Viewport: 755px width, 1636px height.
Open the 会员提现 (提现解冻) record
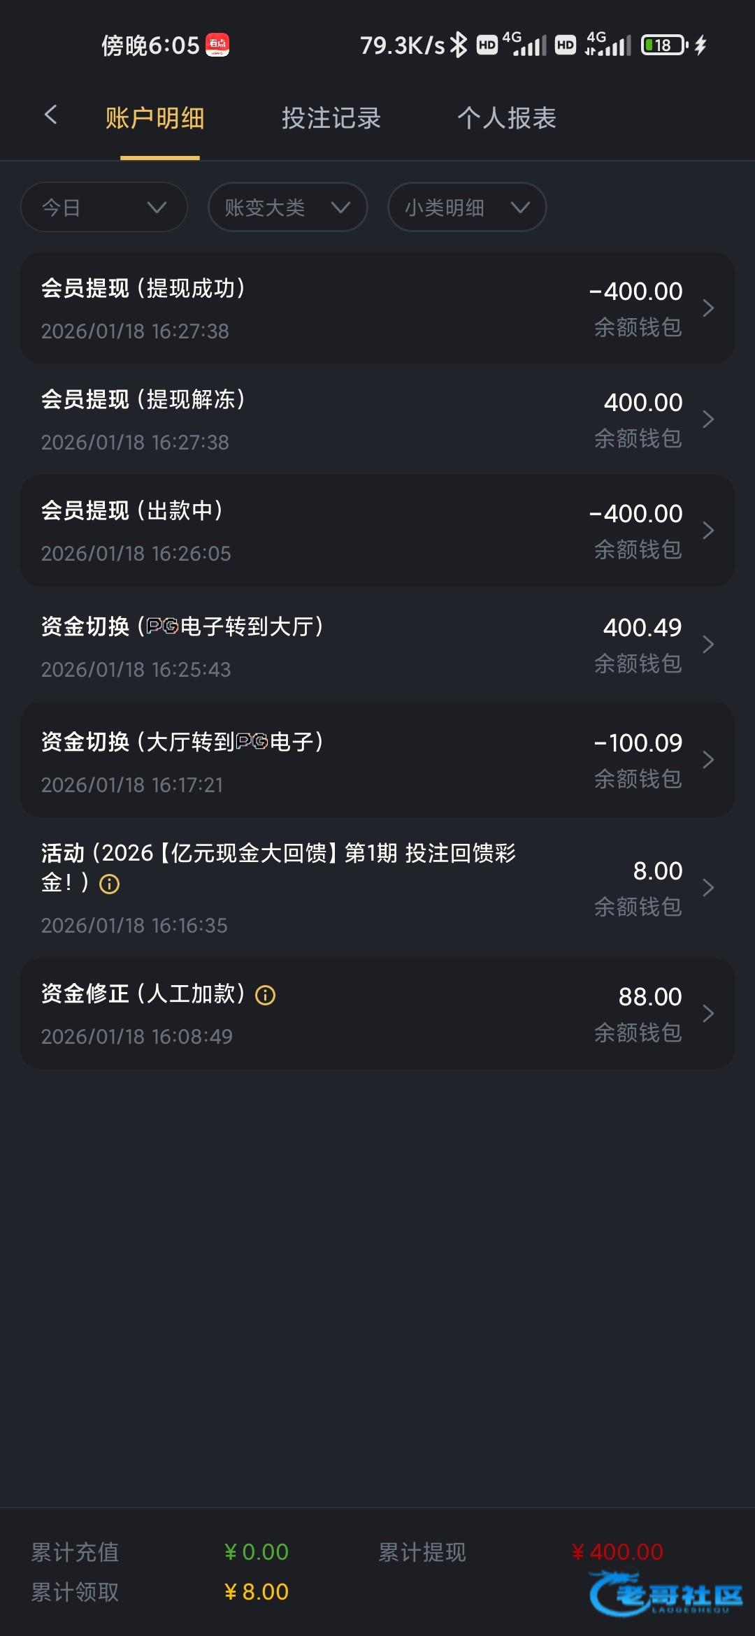click(x=377, y=419)
